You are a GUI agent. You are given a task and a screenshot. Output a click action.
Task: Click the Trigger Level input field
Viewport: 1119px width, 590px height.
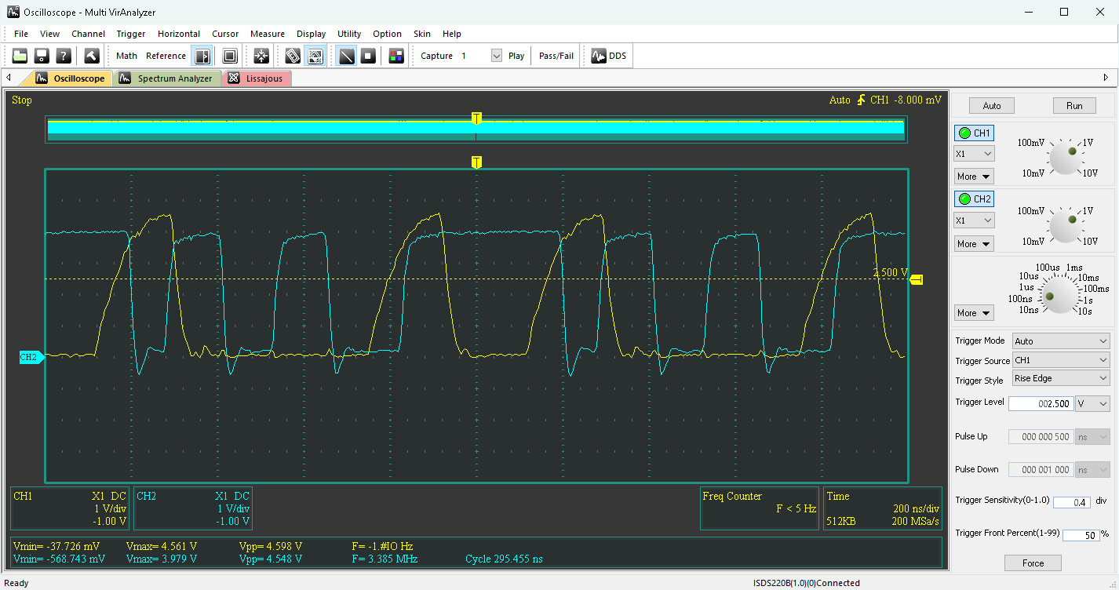click(x=1040, y=403)
